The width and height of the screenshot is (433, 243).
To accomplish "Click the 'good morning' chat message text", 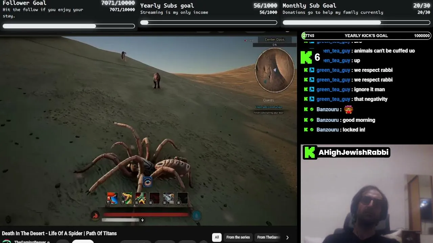I will [x=359, y=120].
